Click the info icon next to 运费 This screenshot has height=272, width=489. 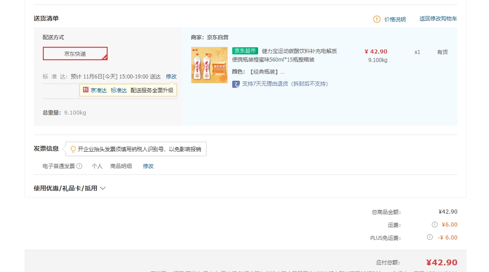click(435, 225)
